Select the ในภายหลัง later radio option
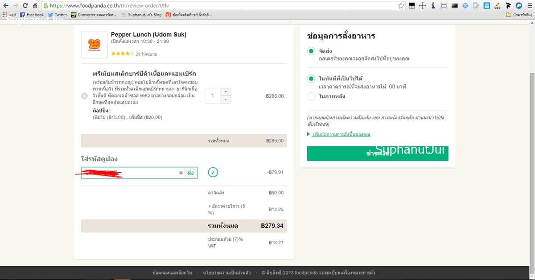The width and height of the screenshot is (535, 280). (x=311, y=96)
